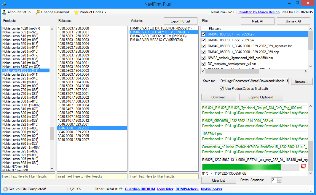The image size is (316, 195).
Task: Toggle NWP8_simlock_3gstandard_bb5_crcA59A.bin checkbox
Action: 204,58
